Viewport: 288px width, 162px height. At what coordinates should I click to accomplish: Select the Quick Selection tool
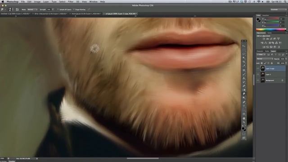244,58
